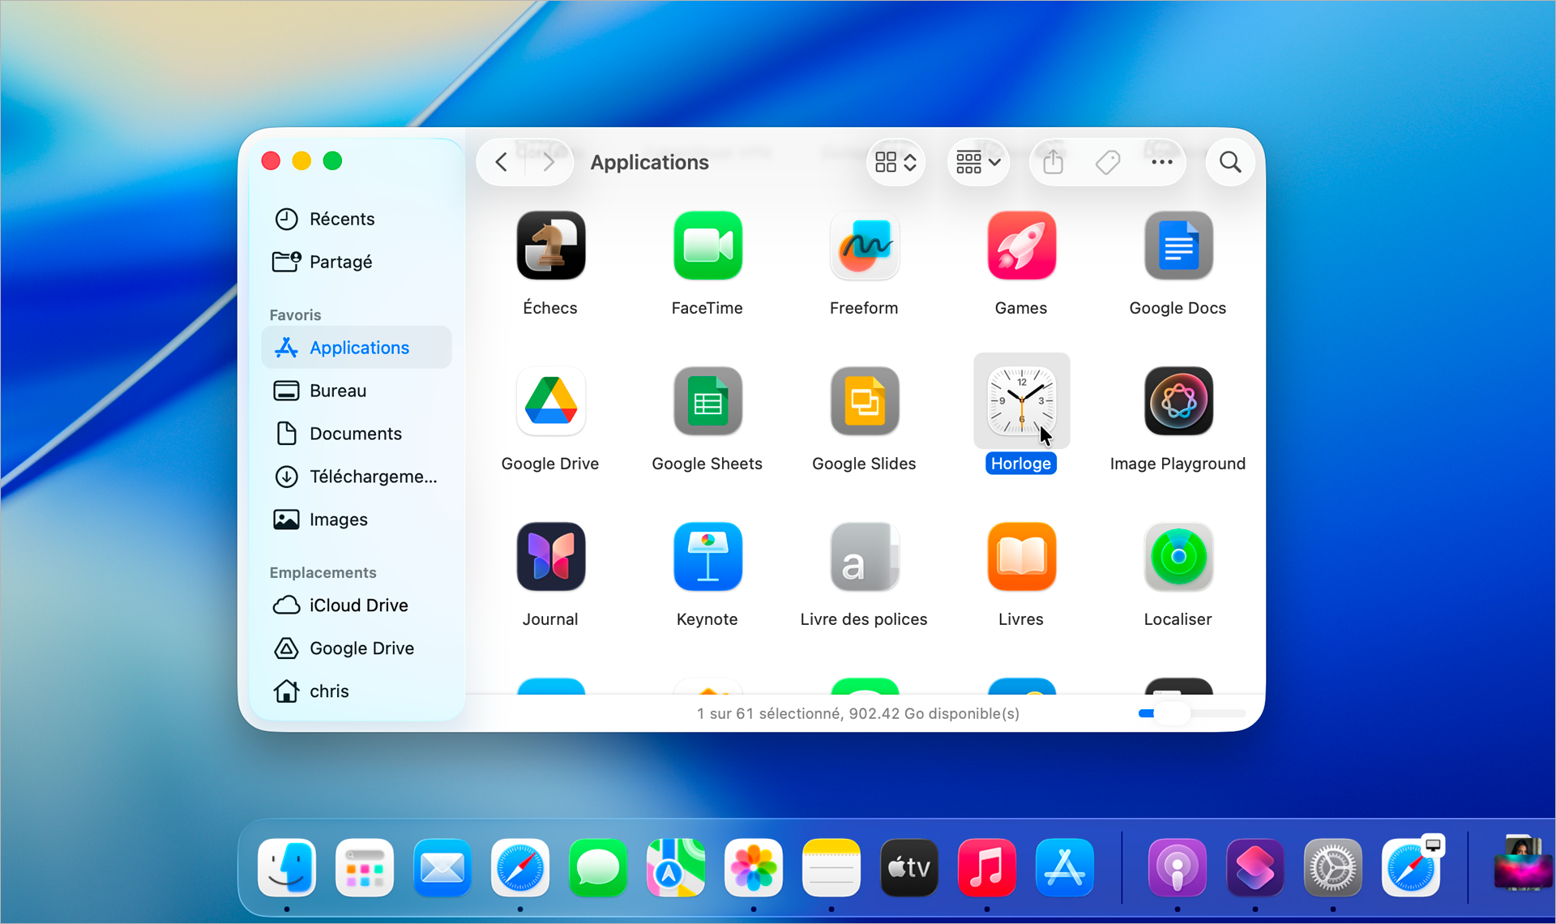Image resolution: width=1556 pixels, height=924 pixels.
Task: Open Music from the Dock
Action: (x=987, y=868)
